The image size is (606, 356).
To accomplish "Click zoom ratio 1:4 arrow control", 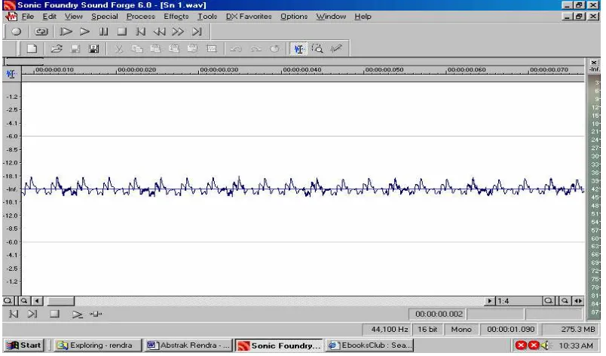I will (x=490, y=301).
